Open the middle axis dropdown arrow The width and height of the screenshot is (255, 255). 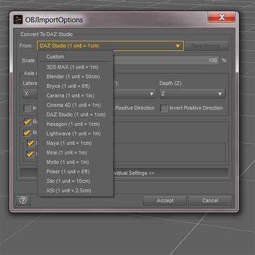(152, 94)
